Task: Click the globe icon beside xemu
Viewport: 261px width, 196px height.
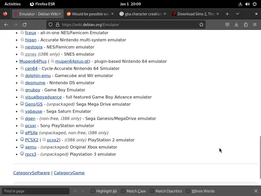Action: click(x=22, y=146)
